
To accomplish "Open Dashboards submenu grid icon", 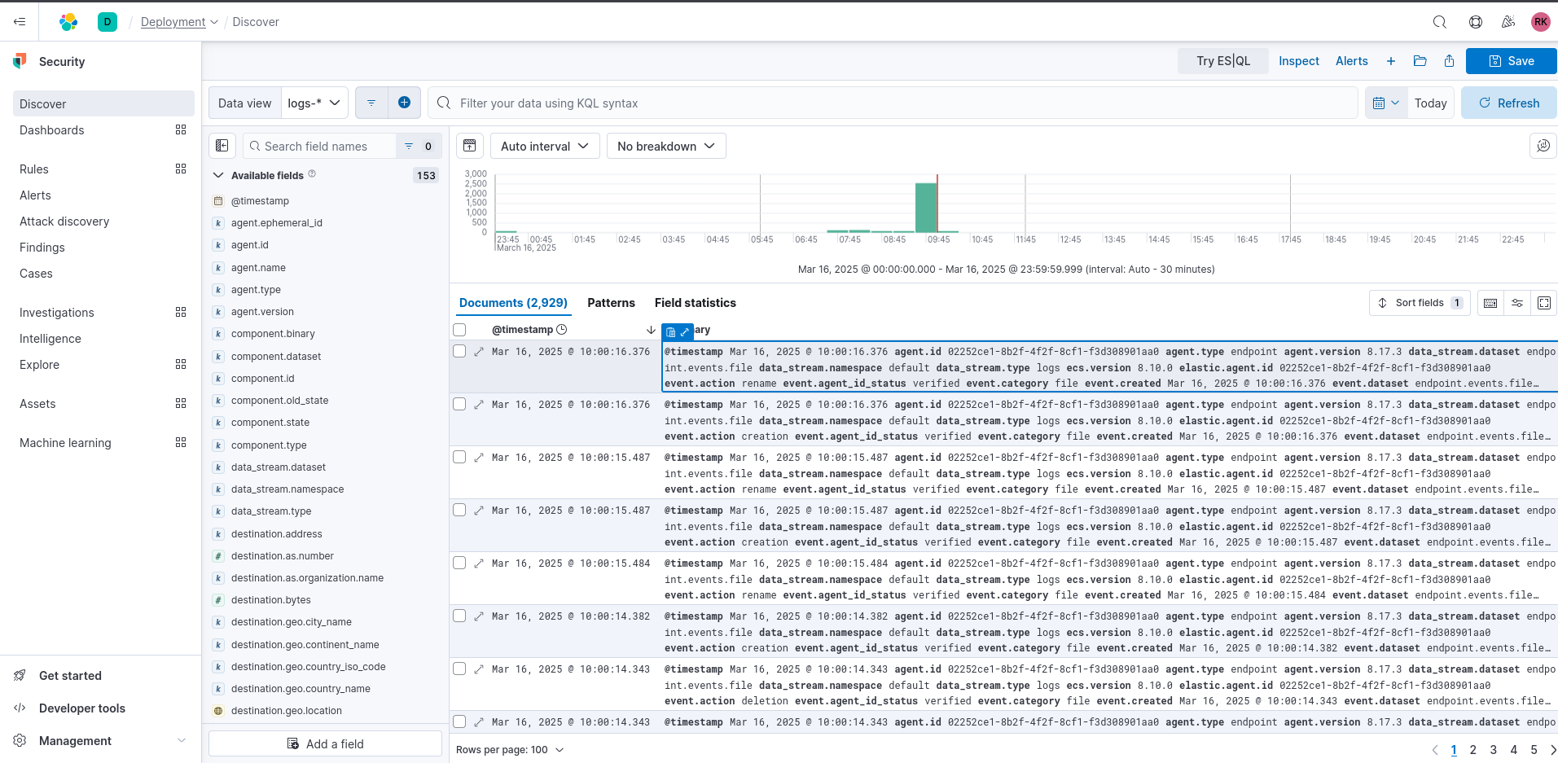I will point(181,130).
